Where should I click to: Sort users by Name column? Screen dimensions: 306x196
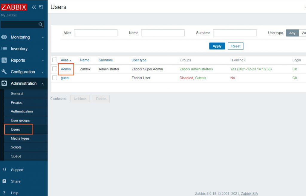pos(85,60)
